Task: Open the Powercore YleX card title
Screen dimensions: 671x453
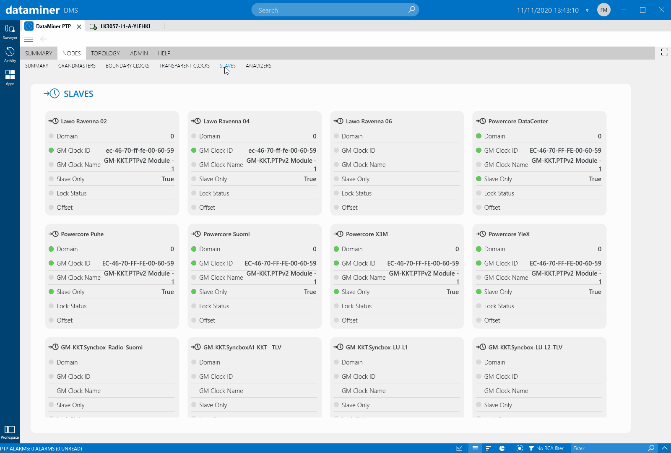Action: pos(509,234)
